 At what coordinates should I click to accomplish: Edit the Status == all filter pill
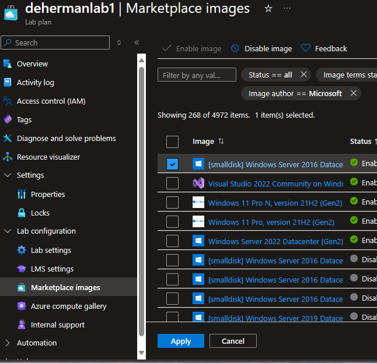pyautogui.click(x=270, y=75)
